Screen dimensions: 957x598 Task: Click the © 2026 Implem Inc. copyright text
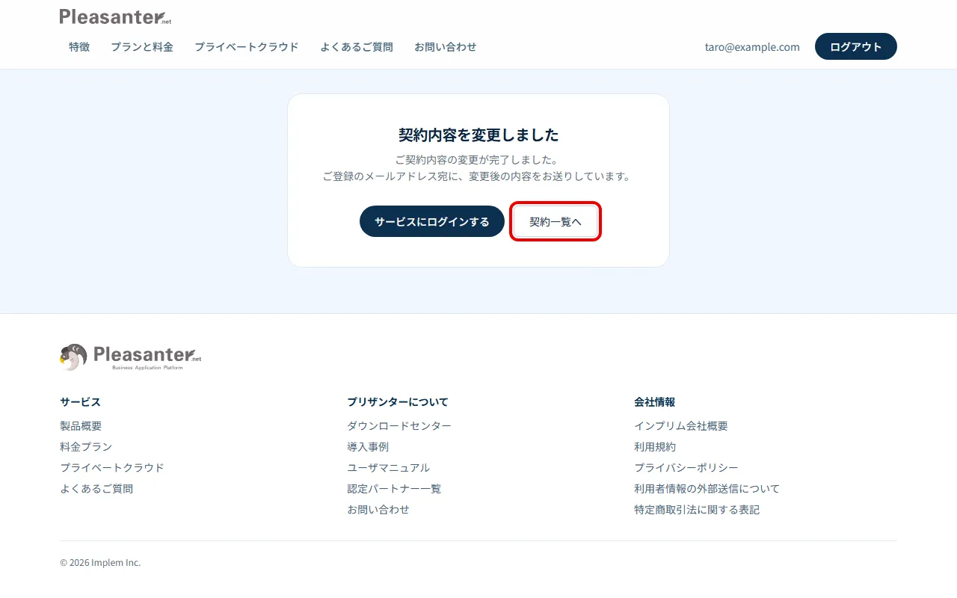[100, 563]
